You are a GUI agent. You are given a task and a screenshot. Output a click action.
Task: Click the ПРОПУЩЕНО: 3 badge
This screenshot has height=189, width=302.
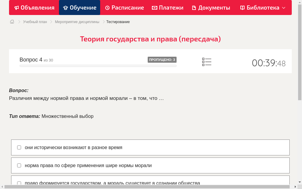[x=162, y=59]
